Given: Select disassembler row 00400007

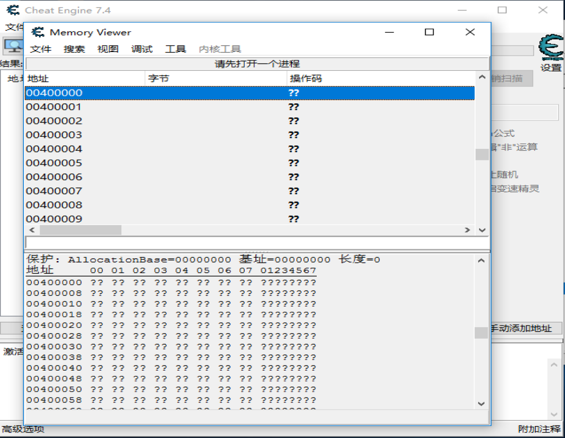Looking at the screenshot, I should (x=250, y=191).
